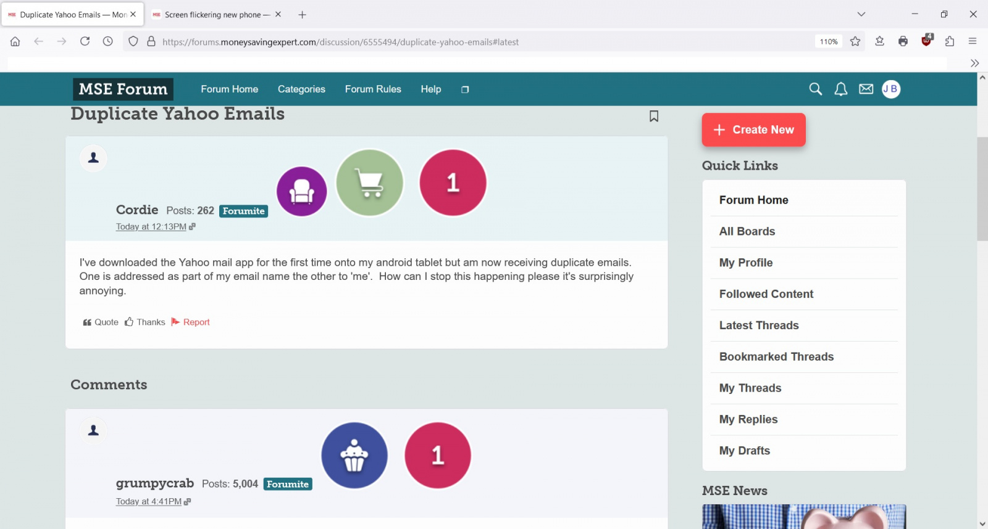
Task: Quote Cordie's post
Action: [x=101, y=322]
